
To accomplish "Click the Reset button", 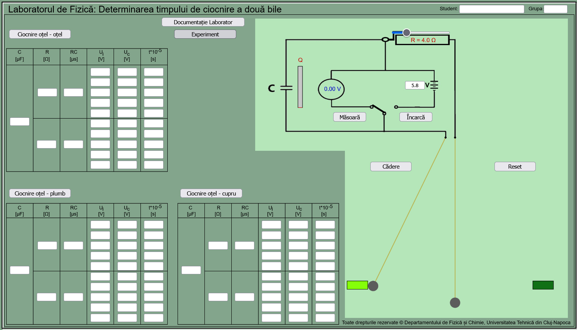I will pos(515,167).
